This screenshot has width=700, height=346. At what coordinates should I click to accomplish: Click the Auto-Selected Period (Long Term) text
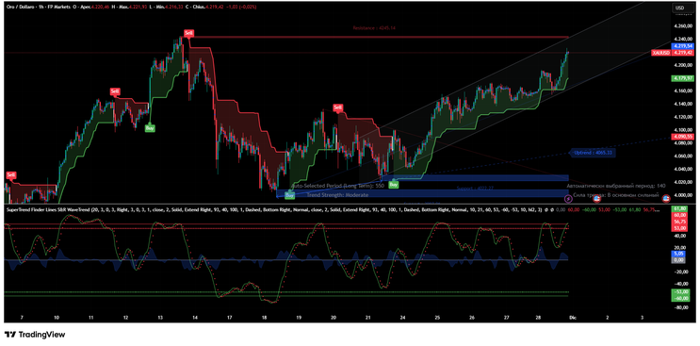pos(338,186)
